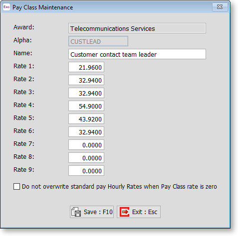Select the Rate 4 field showing 54.9000
This screenshot has height=236, width=238.
pyautogui.click(x=86, y=106)
